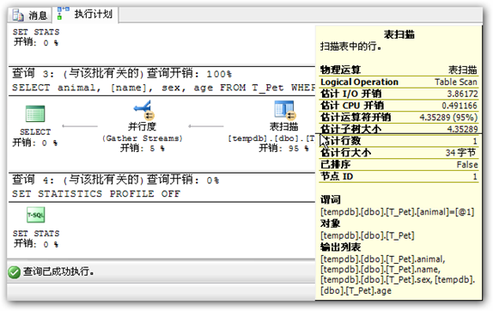Click the predicate '[tempdb].[dbo].[T_Pet].[animal]=[@1]'
493x311 pixels.
click(x=398, y=212)
